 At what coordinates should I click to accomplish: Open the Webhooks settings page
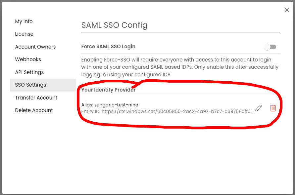coord(28,59)
